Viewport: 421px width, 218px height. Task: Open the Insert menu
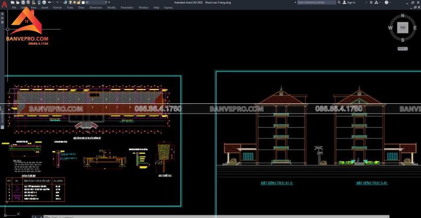[44, 7]
